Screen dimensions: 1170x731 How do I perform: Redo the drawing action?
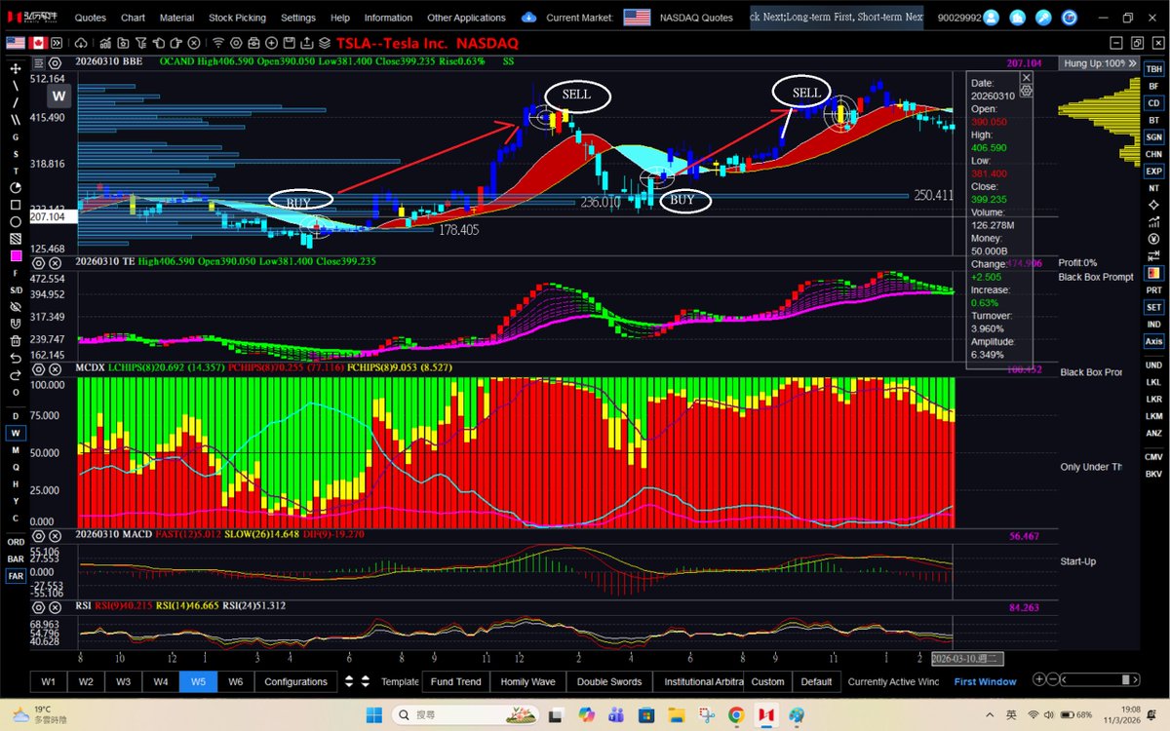[16, 374]
